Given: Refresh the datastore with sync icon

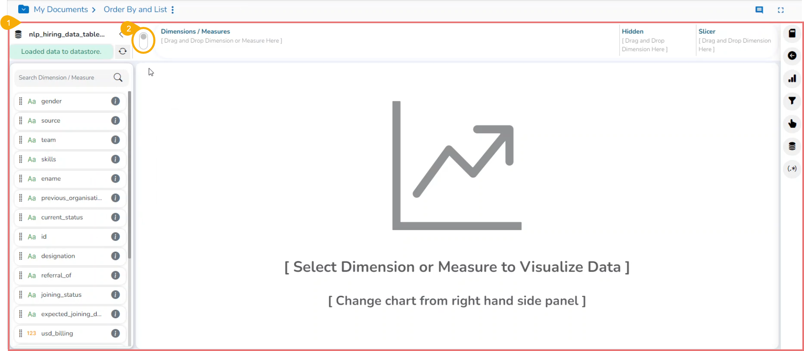Looking at the screenshot, I should click(x=123, y=51).
